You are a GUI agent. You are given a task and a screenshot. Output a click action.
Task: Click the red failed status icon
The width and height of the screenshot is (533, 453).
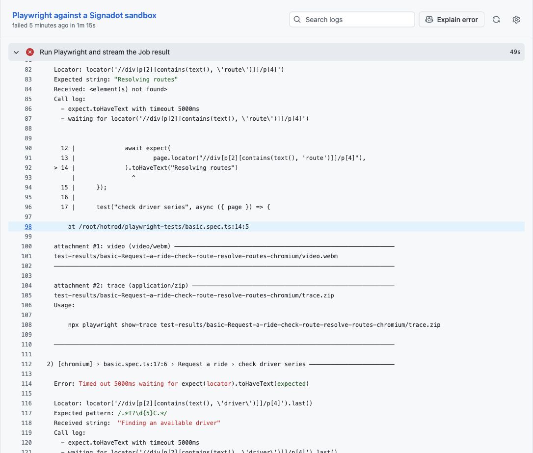30,52
